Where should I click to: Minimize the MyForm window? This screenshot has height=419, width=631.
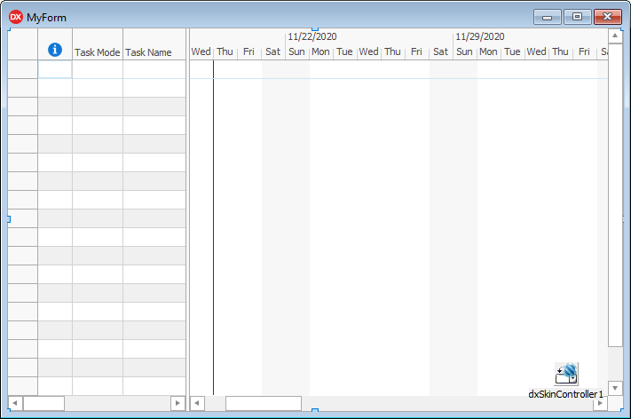tap(548, 17)
